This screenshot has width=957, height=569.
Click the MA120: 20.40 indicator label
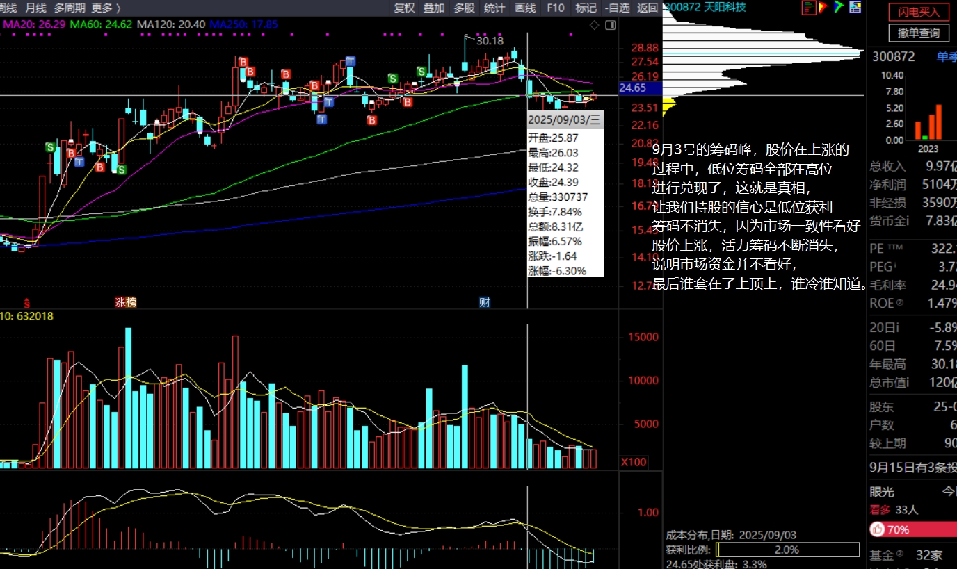[x=171, y=24]
